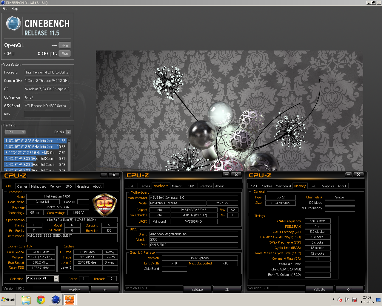Click OK in left CPU-Z window
Screen dimensions: 382x306
point(104,290)
